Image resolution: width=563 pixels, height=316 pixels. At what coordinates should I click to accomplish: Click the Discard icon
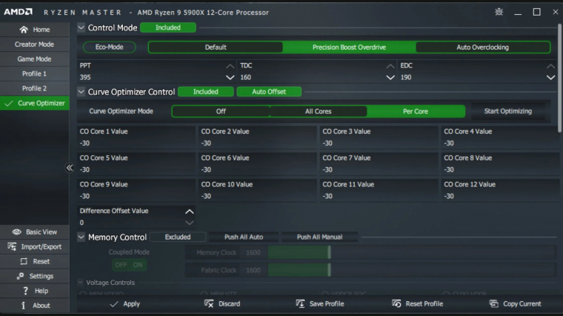(x=209, y=304)
